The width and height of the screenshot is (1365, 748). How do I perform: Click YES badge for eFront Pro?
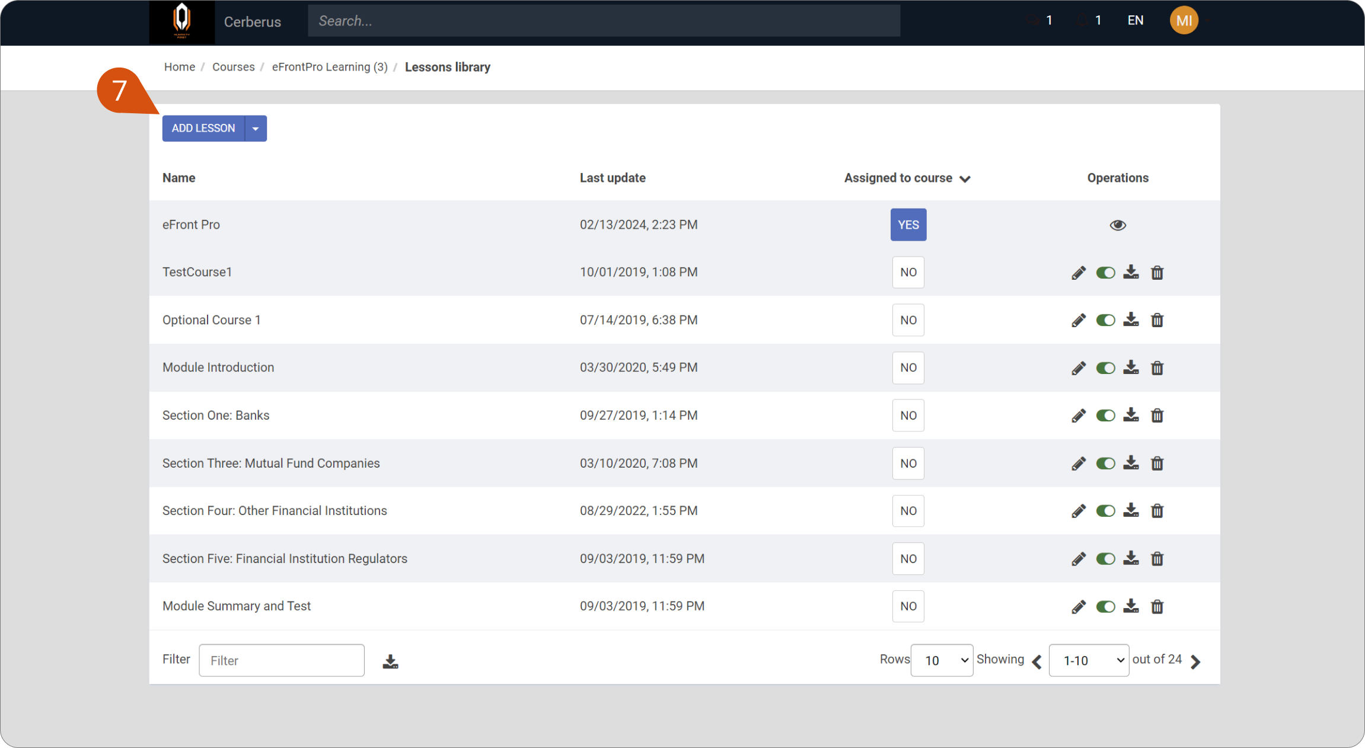tap(908, 225)
